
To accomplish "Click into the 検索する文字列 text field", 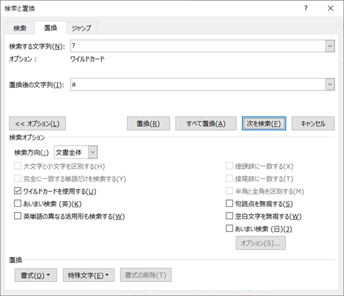I will [x=198, y=46].
